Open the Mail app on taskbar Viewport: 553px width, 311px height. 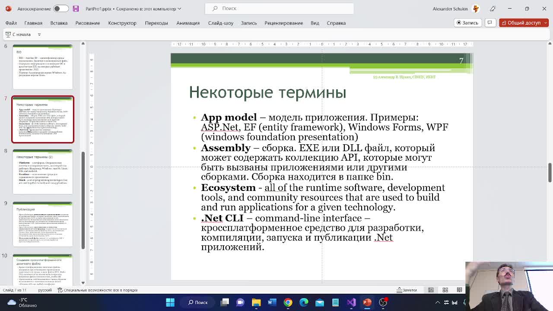click(x=320, y=302)
